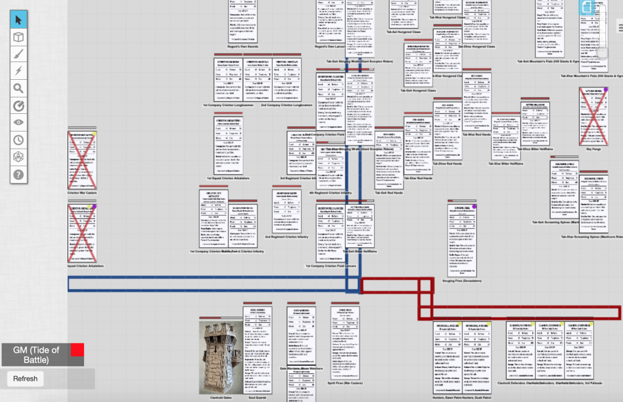The height and width of the screenshot is (402, 623).
Task: Select the Zoom magnifier tool
Action: click(18, 88)
